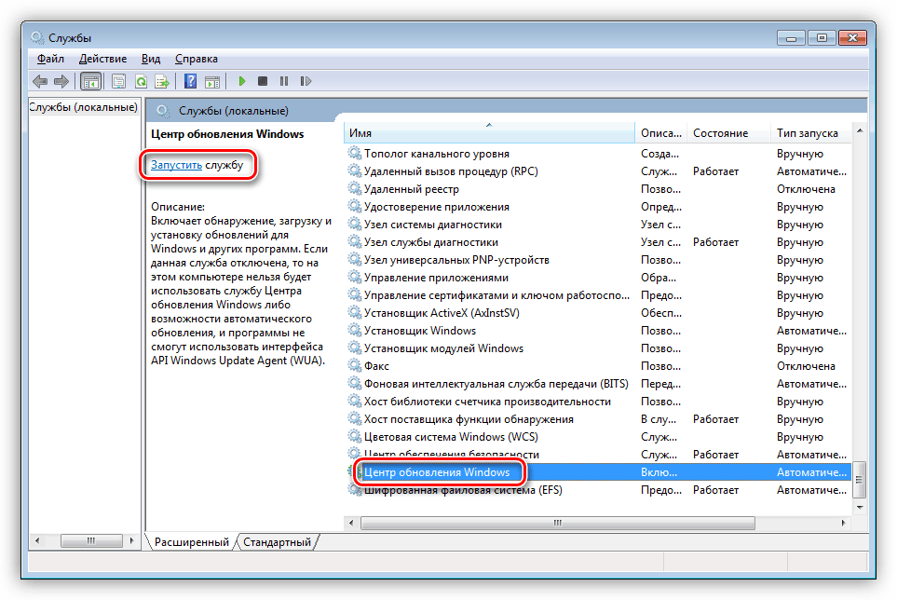The image size is (897, 600).
Task: Click the Refresh toolbar icon
Action: [141, 81]
